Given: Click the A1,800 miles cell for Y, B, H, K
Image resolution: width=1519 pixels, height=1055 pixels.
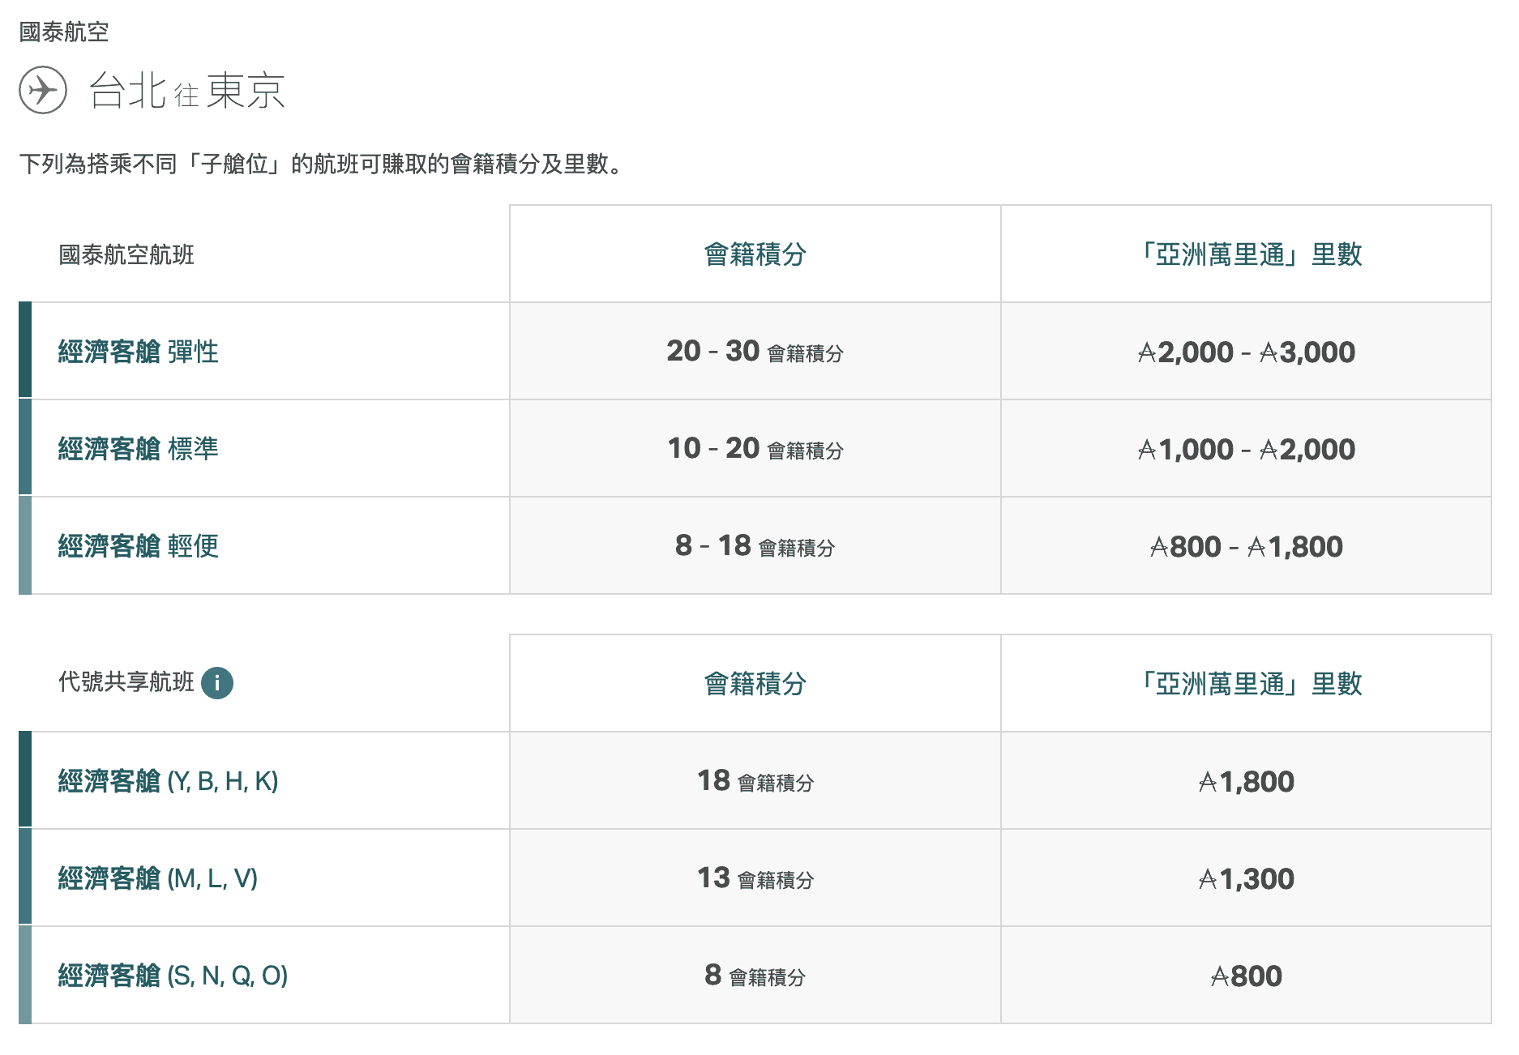Looking at the screenshot, I should (1247, 781).
